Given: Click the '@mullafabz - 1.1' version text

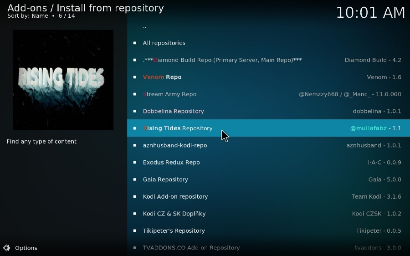Looking at the screenshot, I should click(375, 128).
